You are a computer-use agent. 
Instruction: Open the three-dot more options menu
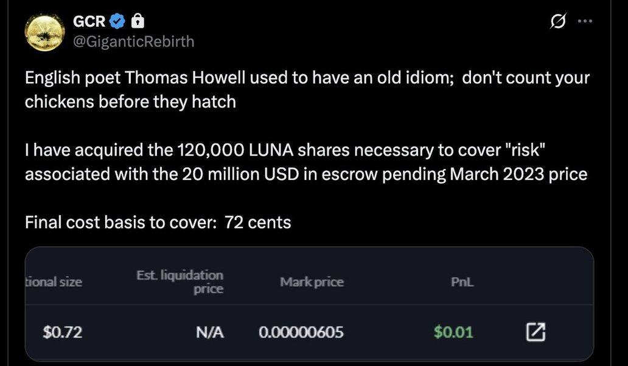click(x=584, y=21)
